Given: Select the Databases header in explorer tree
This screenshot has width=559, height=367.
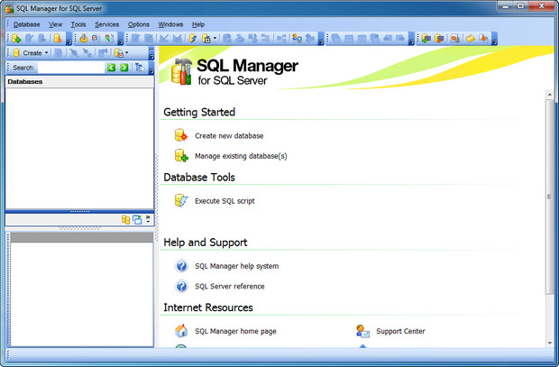Looking at the screenshot, I should 25,82.
